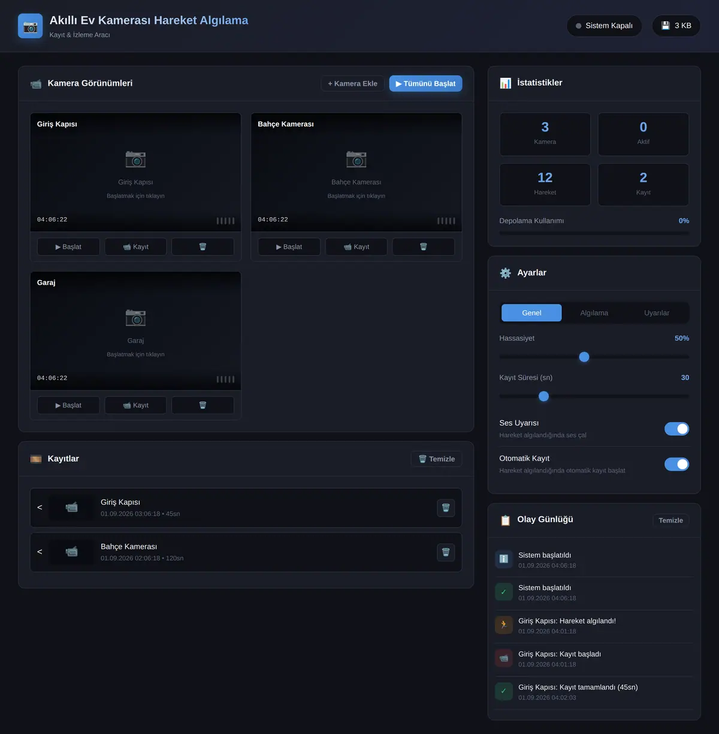Screen dimensions: 719x734
Task: Clear recordings with the Kayıtlar Temizle button
Action: tap(436, 459)
